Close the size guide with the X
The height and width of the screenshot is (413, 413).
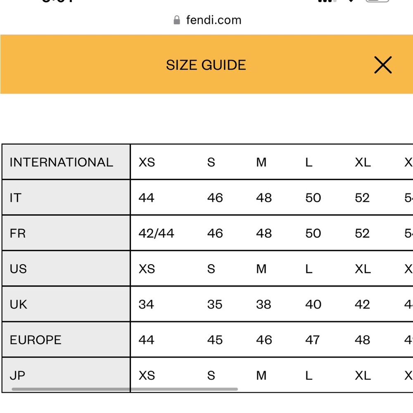382,65
